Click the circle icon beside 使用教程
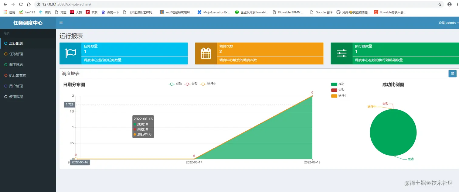The image size is (459, 192). pos(6,97)
